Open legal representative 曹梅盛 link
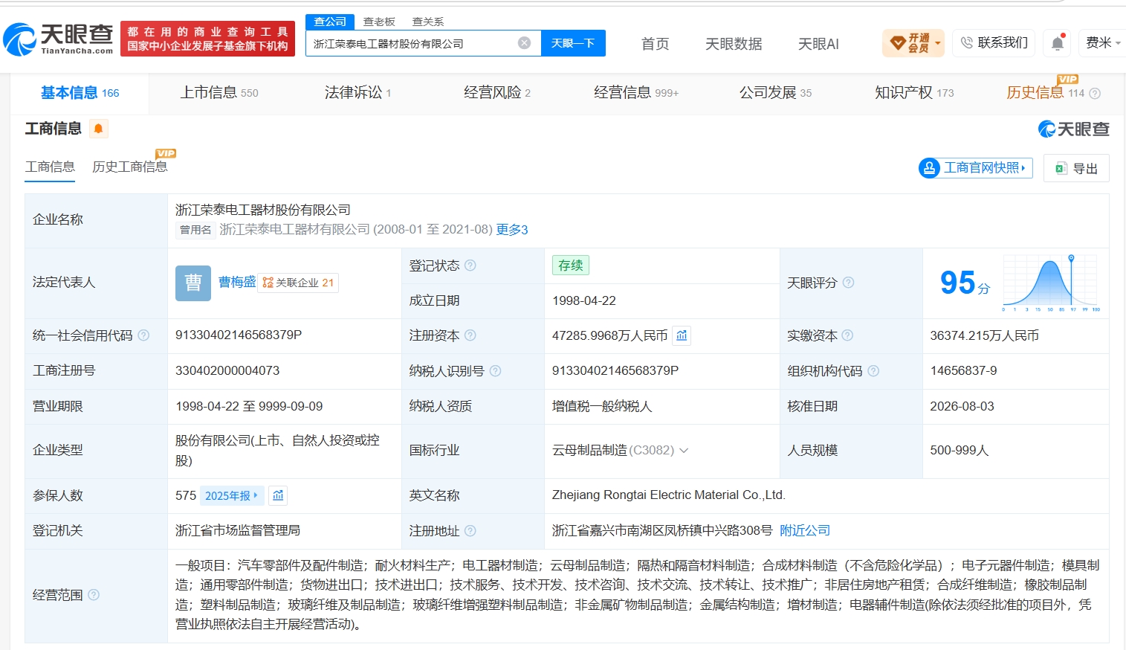 tap(237, 282)
